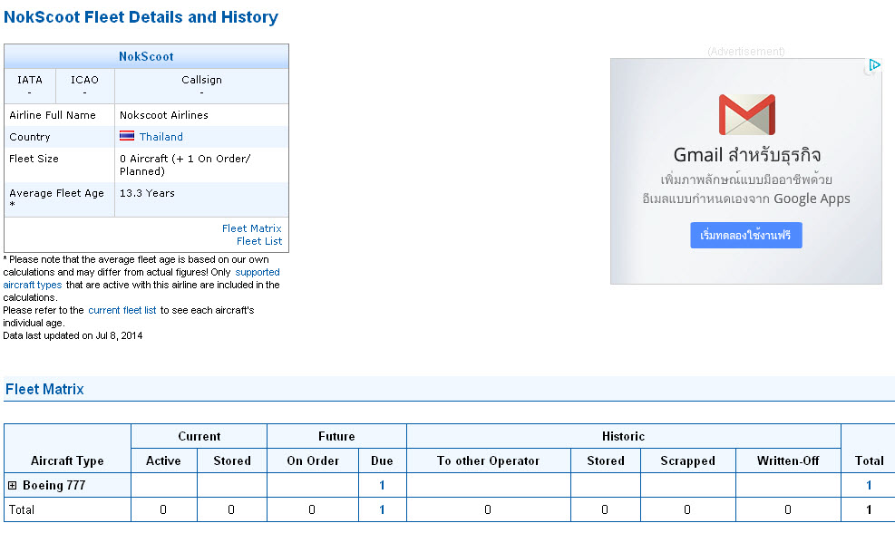
Task: Click the On Order column header
Action: (313, 461)
